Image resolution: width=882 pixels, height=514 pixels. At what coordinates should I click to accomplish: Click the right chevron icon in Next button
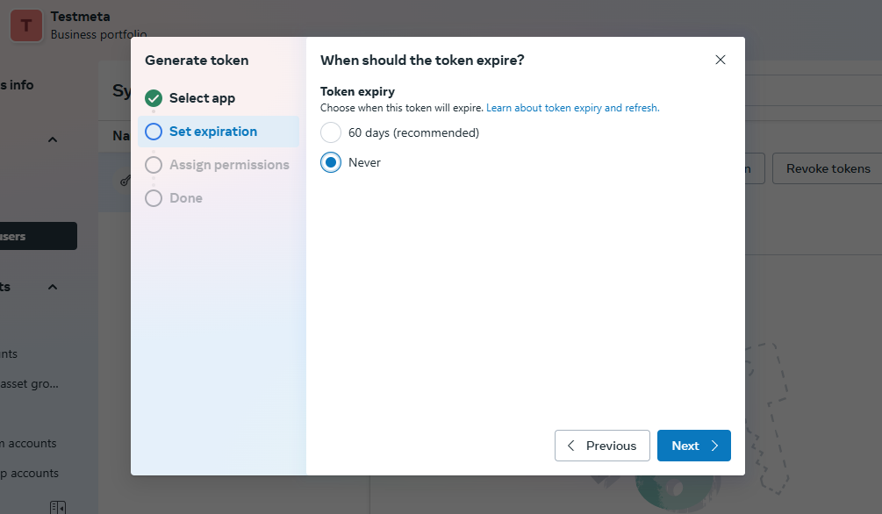pyautogui.click(x=715, y=446)
